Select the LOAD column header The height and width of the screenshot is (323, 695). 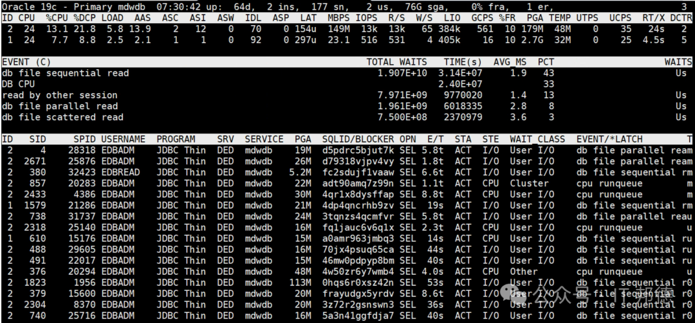point(112,18)
